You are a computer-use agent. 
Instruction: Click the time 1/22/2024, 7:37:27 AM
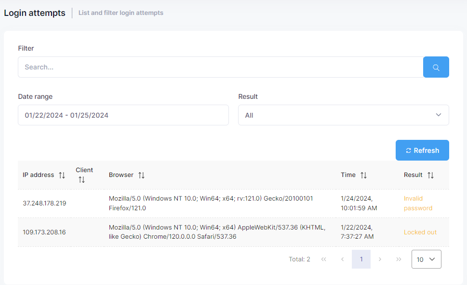[x=357, y=232]
